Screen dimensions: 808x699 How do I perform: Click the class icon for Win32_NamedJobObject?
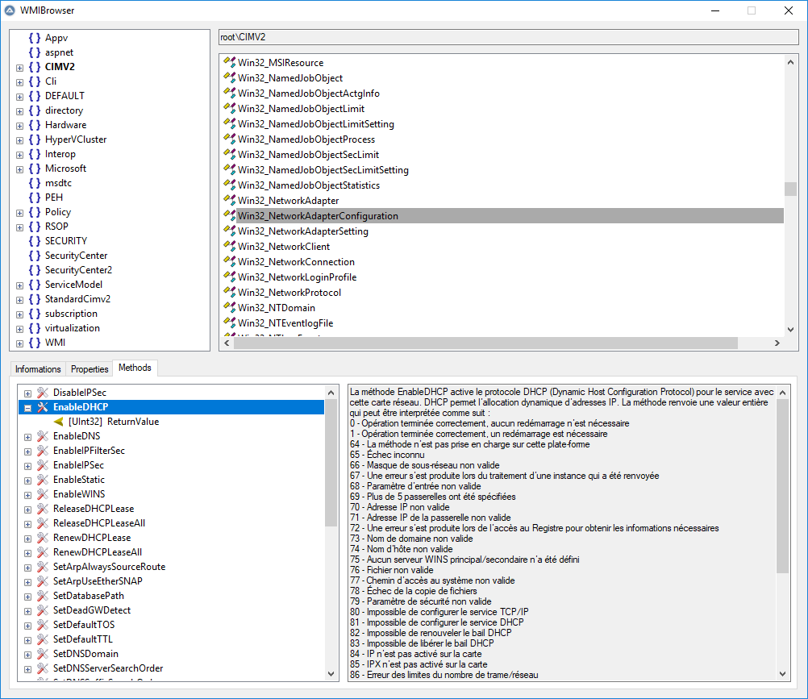(229, 77)
